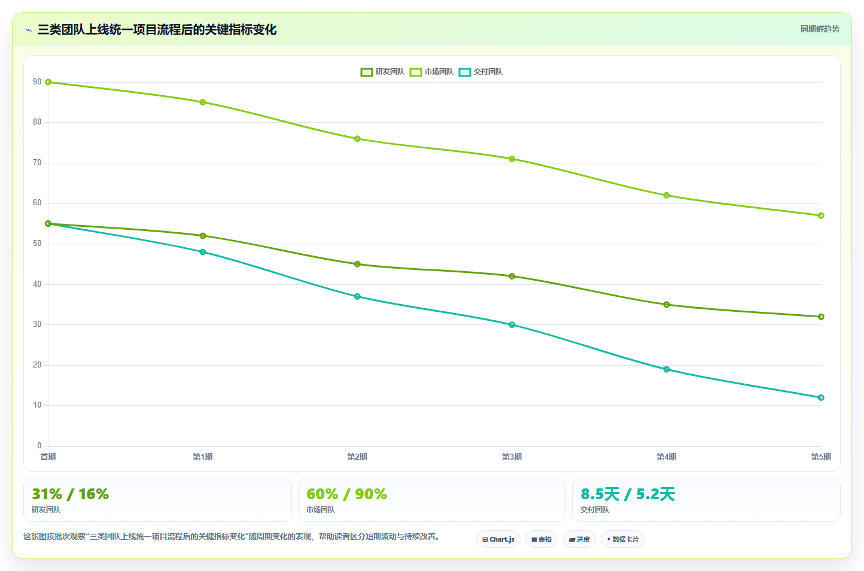The height and width of the screenshot is (571, 864).
Task: Click 交付团队 data point at 第3期 (30)
Action: [512, 325]
